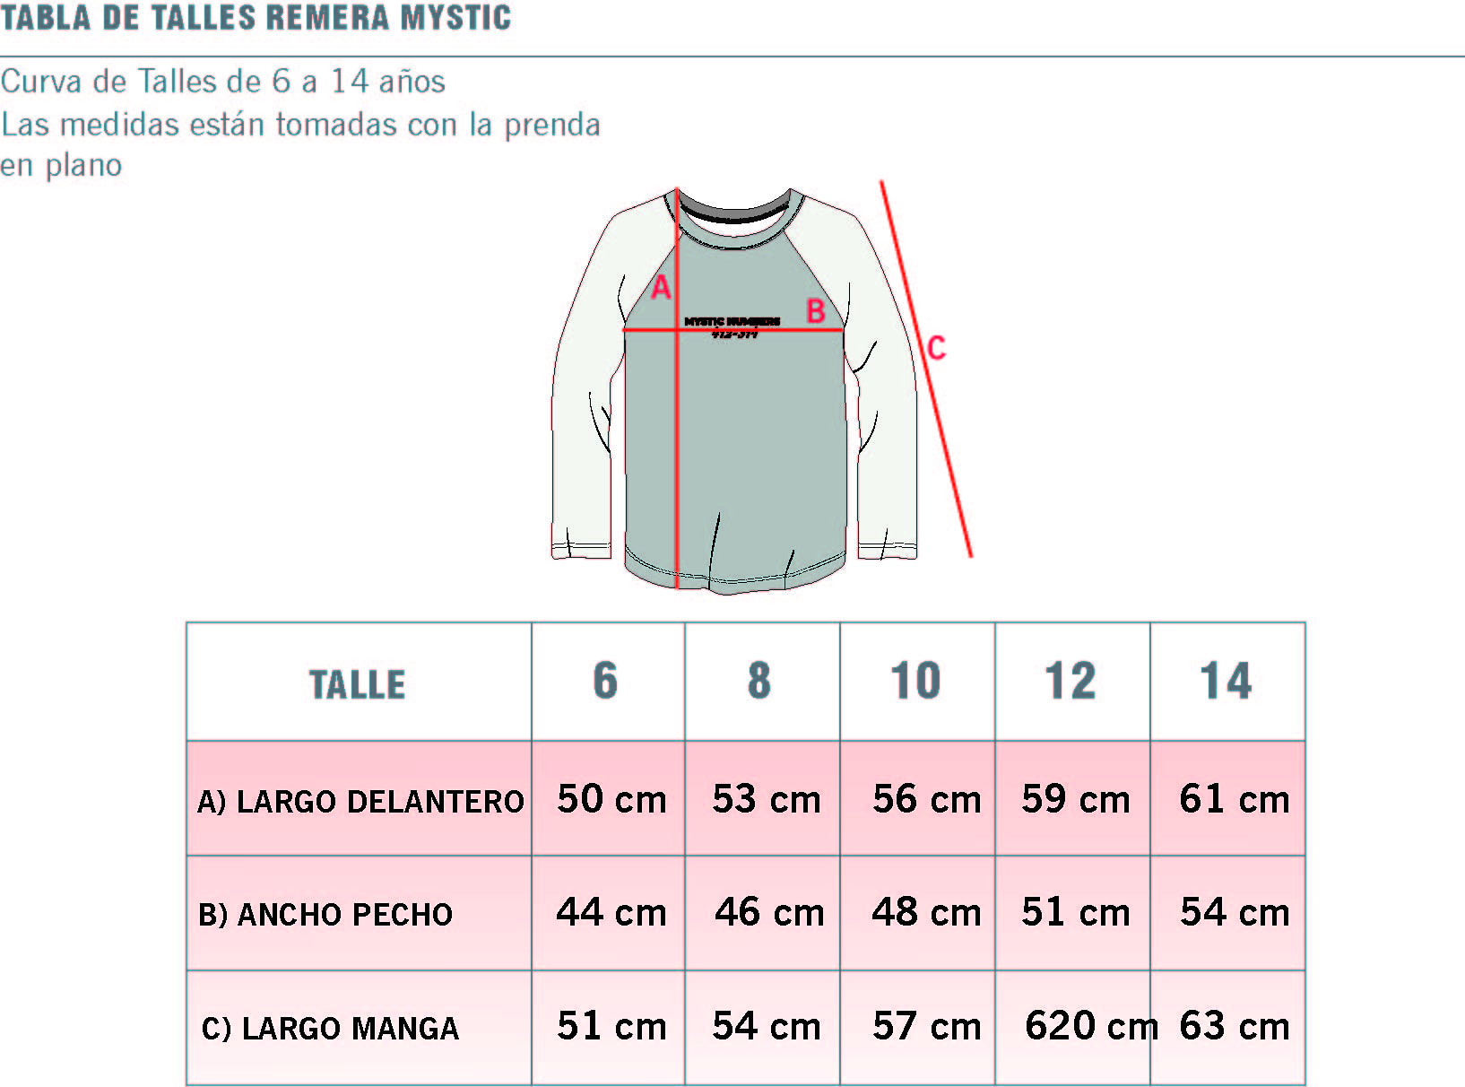Image resolution: width=1465 pixels, height=1087 pixels.
Task: Click the Curva de Talles subtitle text
Action: pos(223,82)
